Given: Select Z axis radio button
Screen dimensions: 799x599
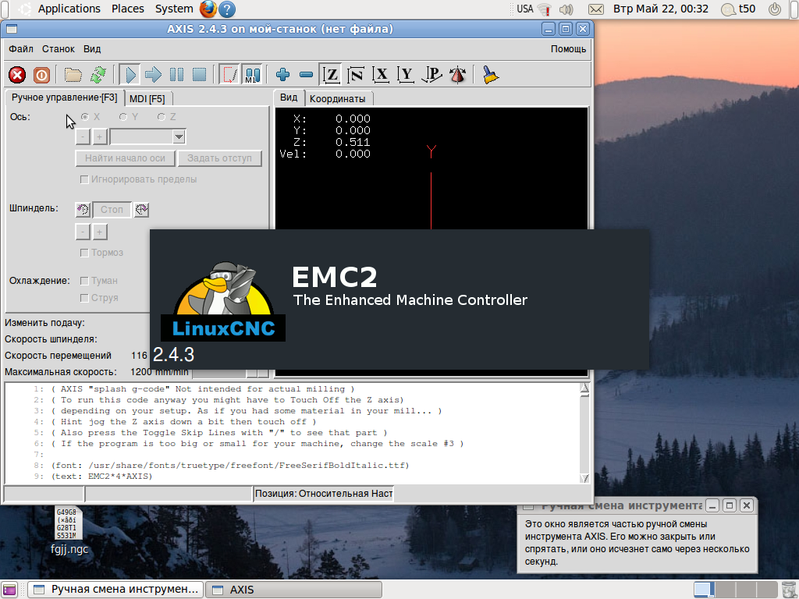Looking at the screenshot, I should [x=162, y=117].
